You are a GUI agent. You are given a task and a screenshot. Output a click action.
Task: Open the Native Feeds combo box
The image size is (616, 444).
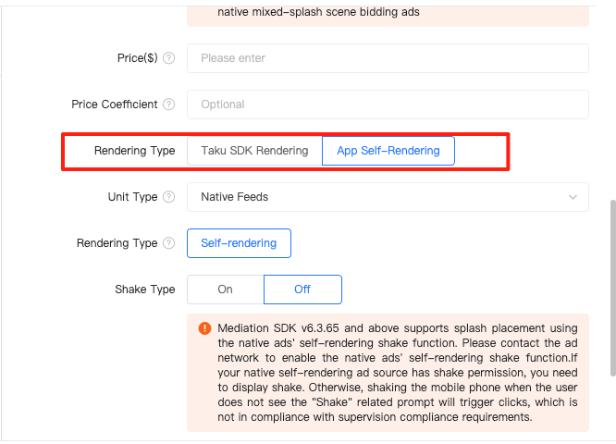tap(388, 197)
